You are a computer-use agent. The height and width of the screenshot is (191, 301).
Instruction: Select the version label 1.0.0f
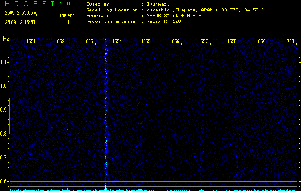tap(66, 4)
